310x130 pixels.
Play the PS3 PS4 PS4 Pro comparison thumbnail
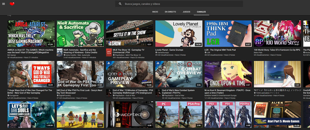click(228, 115)
